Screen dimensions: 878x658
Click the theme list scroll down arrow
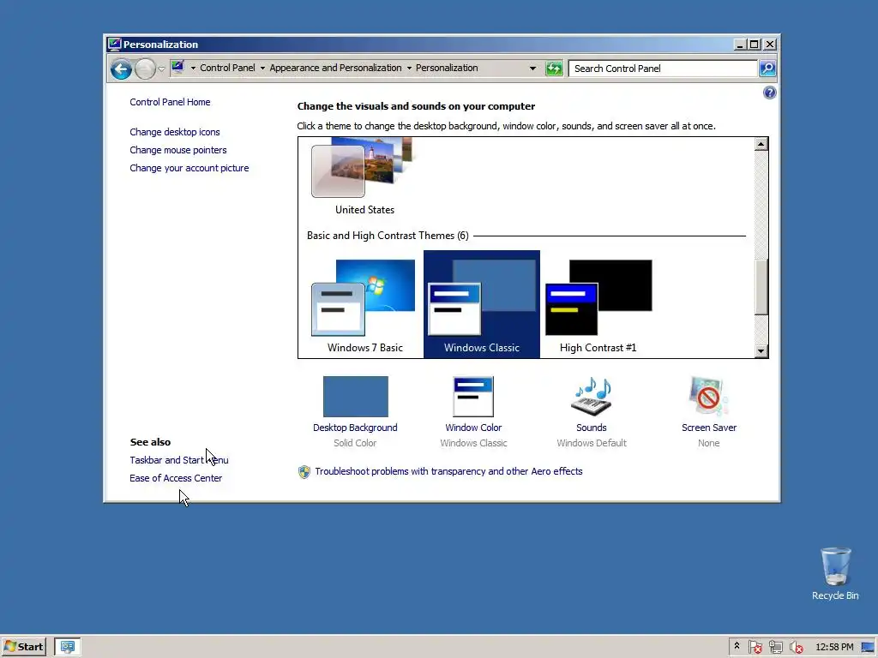[761, 351]
